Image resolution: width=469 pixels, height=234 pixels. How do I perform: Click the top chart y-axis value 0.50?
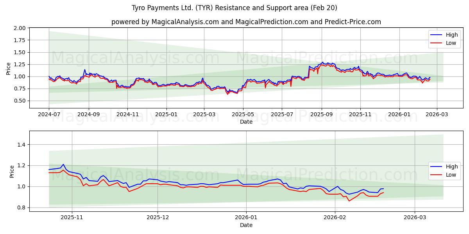20,101
